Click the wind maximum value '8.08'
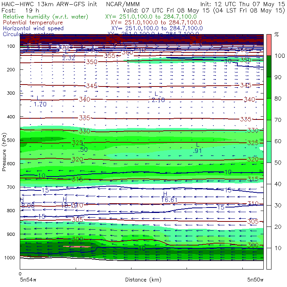Image resolution: width=287 pixels, height=287 pixels. pos(28,206)
